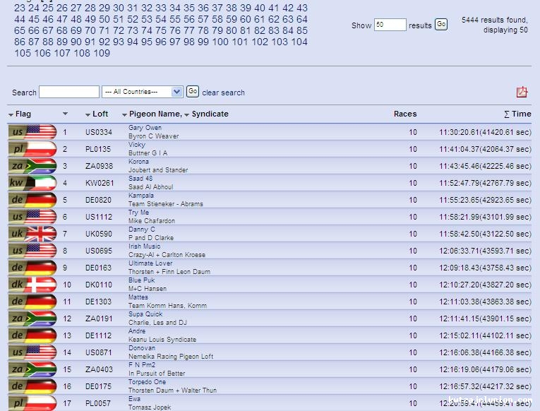Click the German flag for Kampala
The width and height of the screenshot is (540, 411).
[x=32, y=200]
